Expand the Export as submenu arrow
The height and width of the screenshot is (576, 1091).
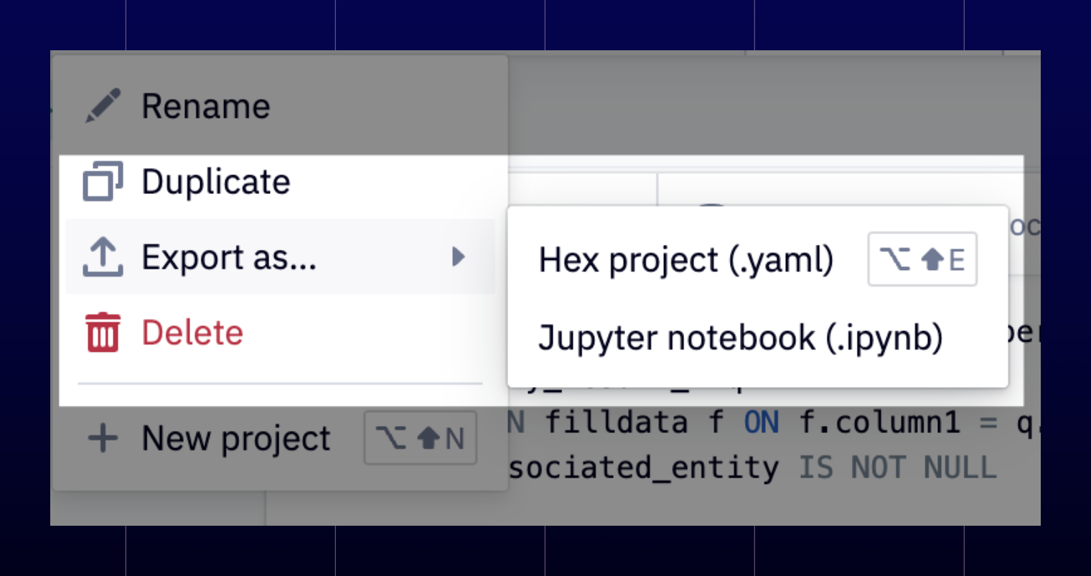click(458, 256)
